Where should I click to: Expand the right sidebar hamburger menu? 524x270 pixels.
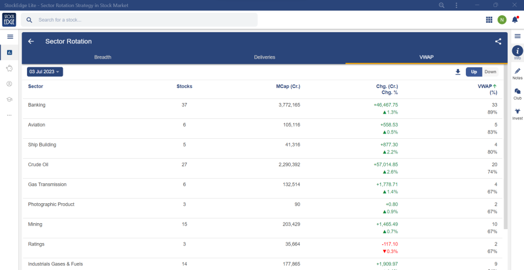(517, 36)
